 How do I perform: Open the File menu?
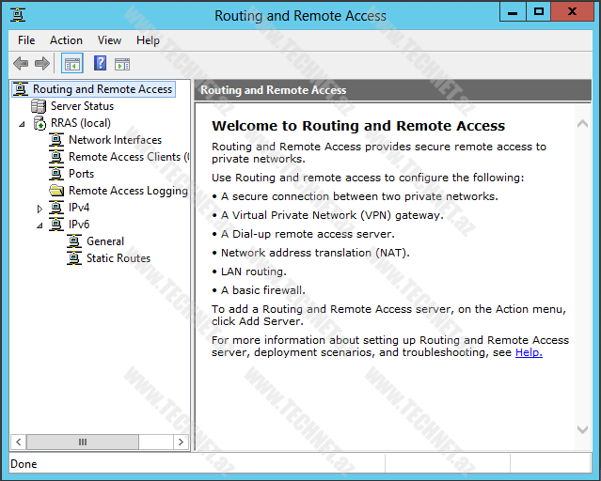[26, 40]
